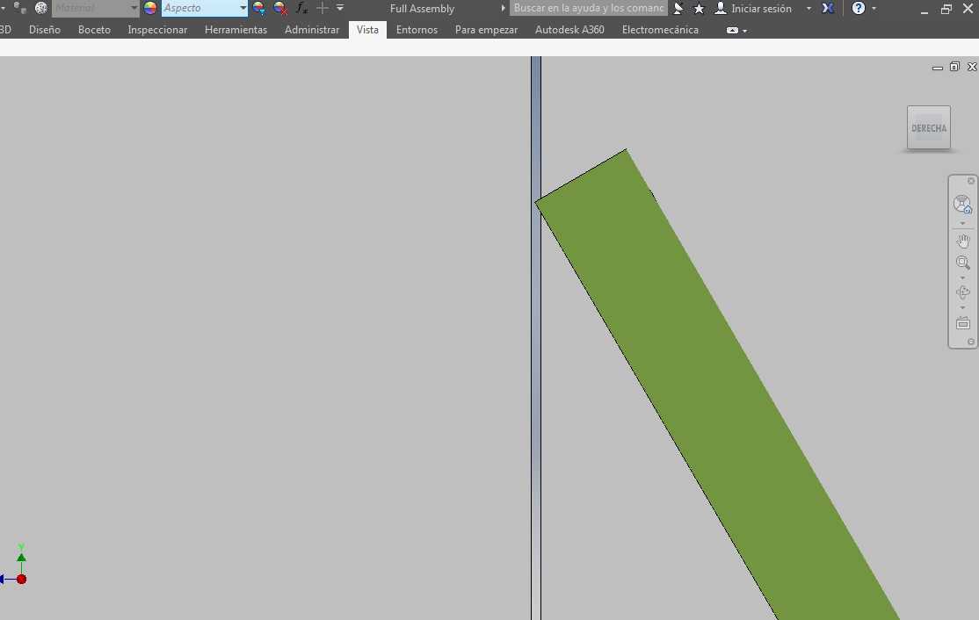Click the material sphere icon
The height and width of the screenshot is (620, 979).
click(40, 8)
